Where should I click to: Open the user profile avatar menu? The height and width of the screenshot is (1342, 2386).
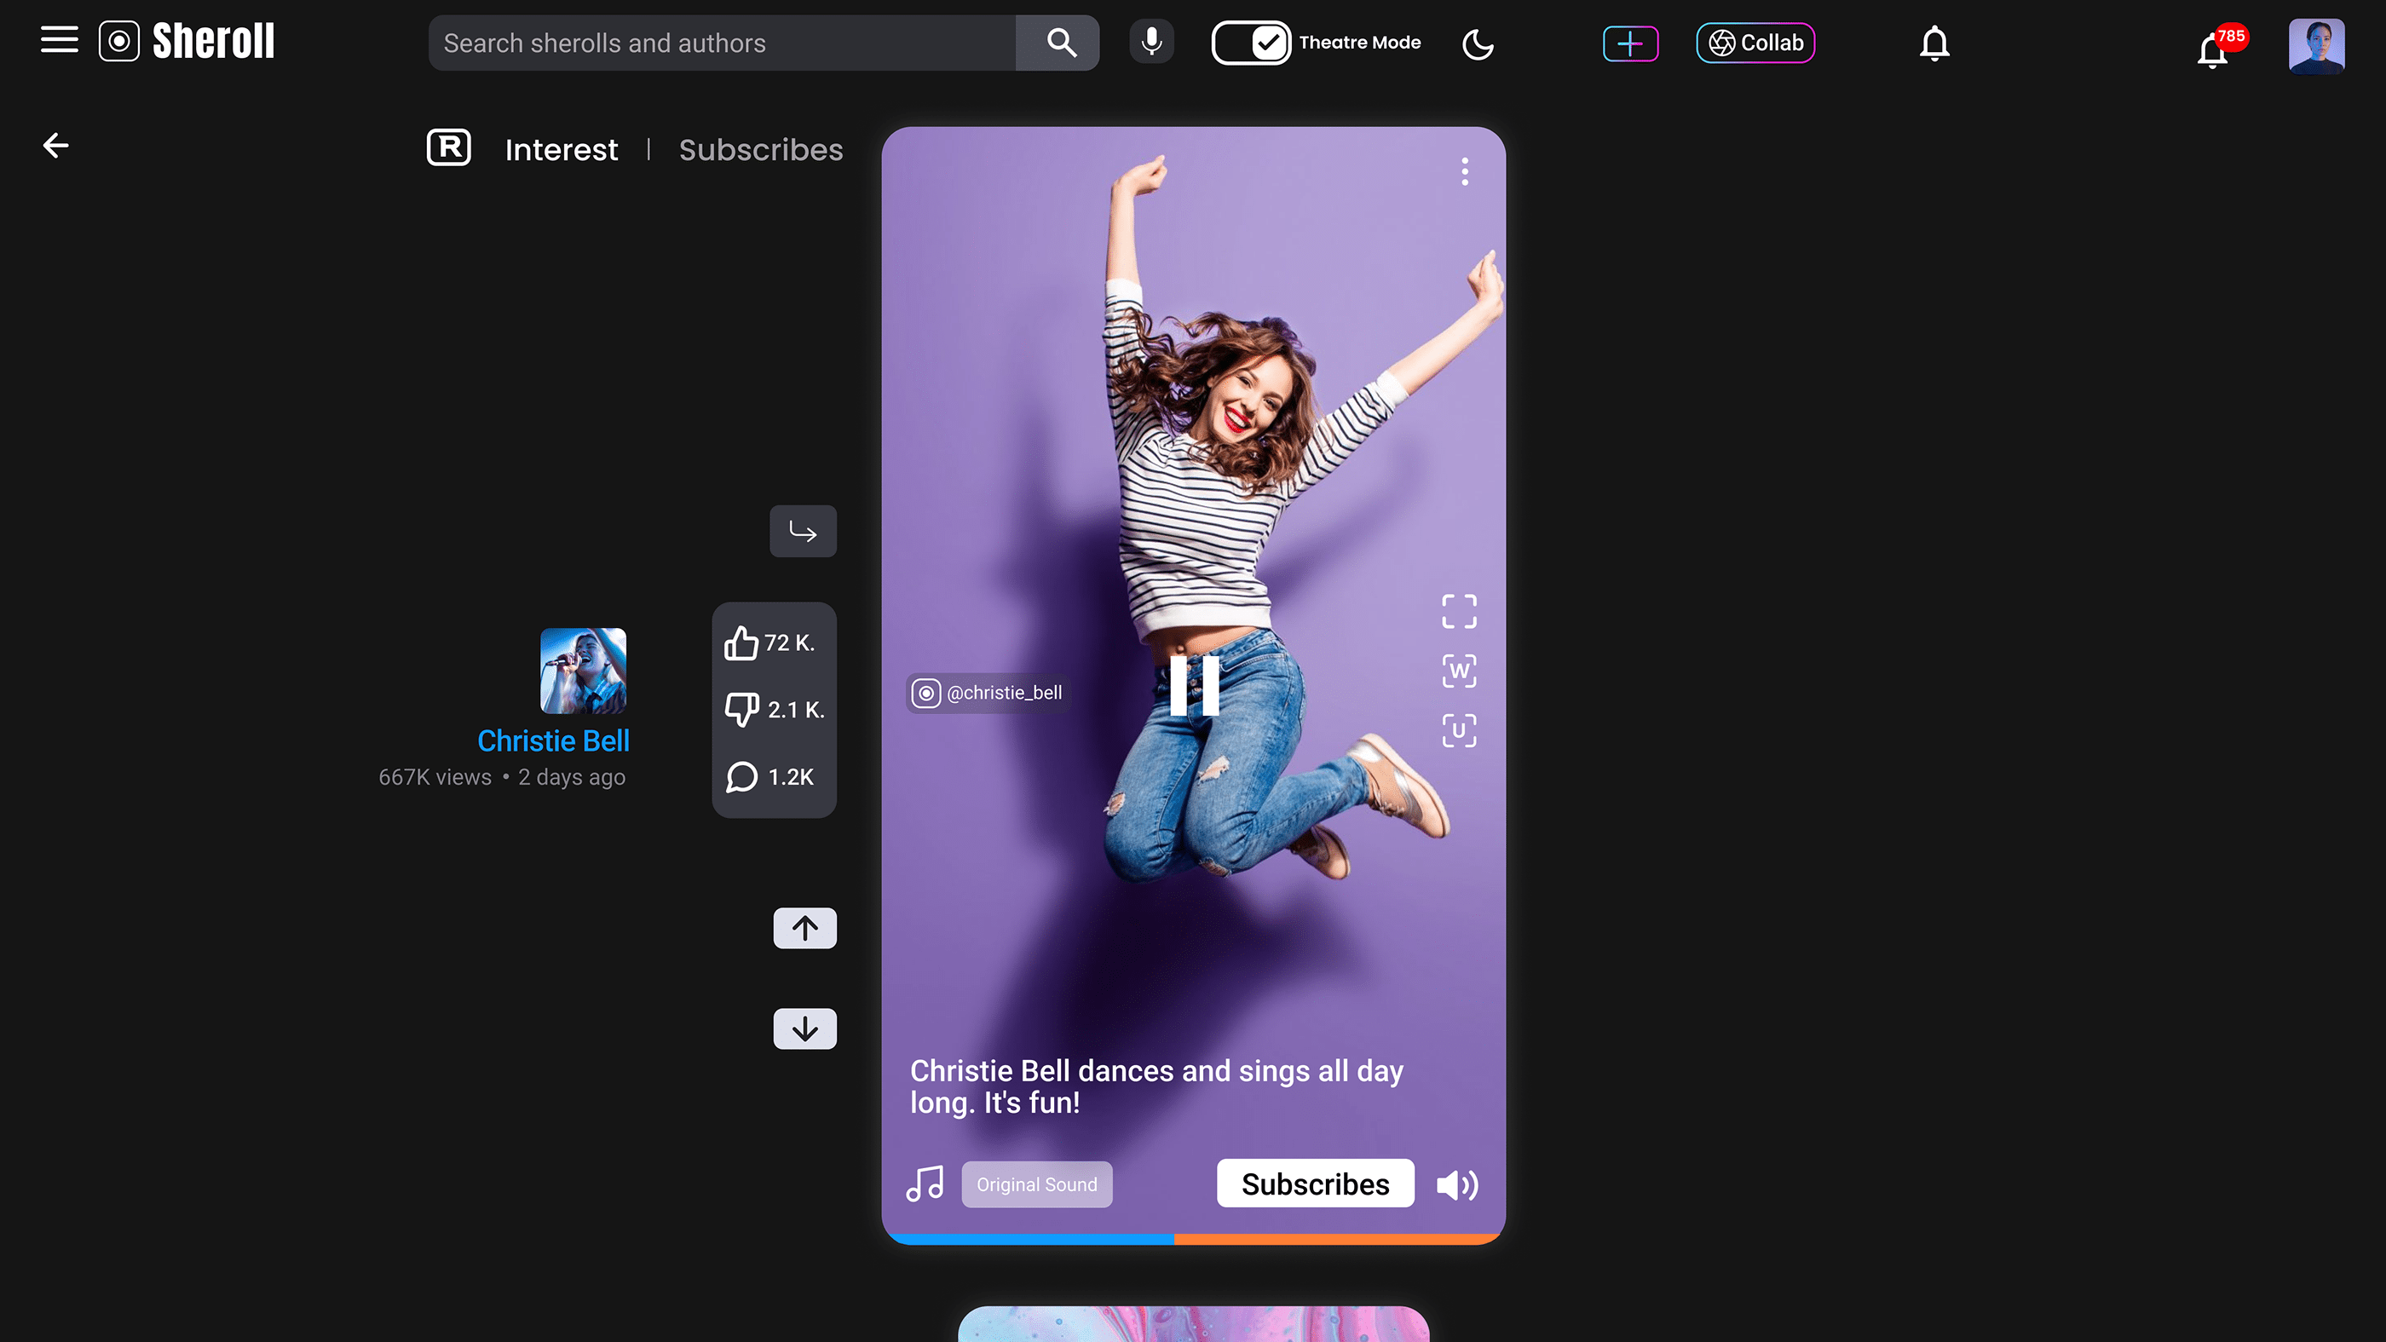(x=2315, y=44)
